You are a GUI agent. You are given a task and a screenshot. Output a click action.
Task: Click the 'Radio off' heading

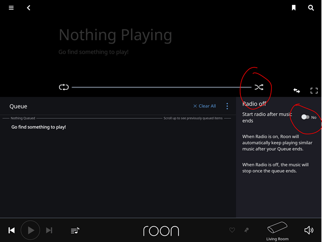[254, 104]
